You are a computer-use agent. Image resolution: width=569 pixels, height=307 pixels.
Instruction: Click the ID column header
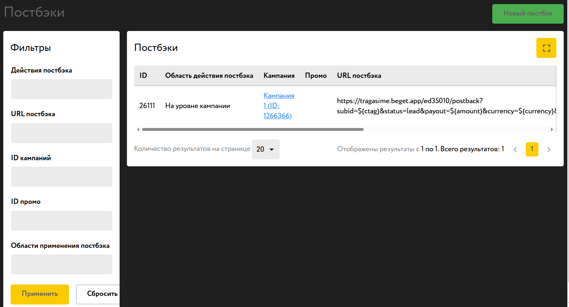point(143,75)
